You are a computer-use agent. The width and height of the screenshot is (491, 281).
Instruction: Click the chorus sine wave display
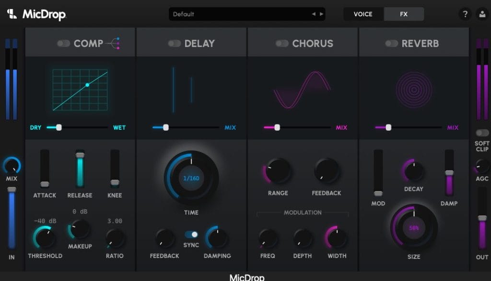302,90
